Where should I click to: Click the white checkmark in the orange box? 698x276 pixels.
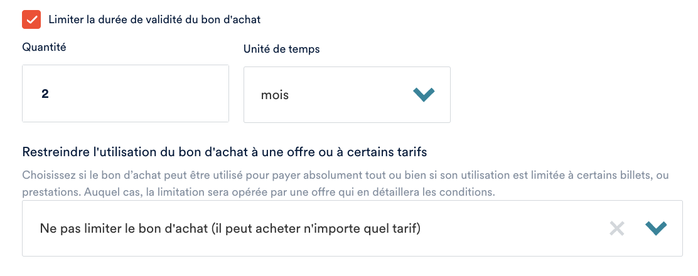31,19
